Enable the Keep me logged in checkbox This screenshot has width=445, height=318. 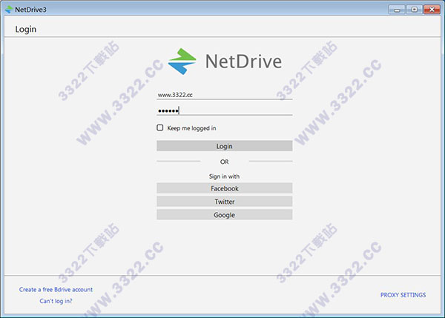[x=160, y=127]
